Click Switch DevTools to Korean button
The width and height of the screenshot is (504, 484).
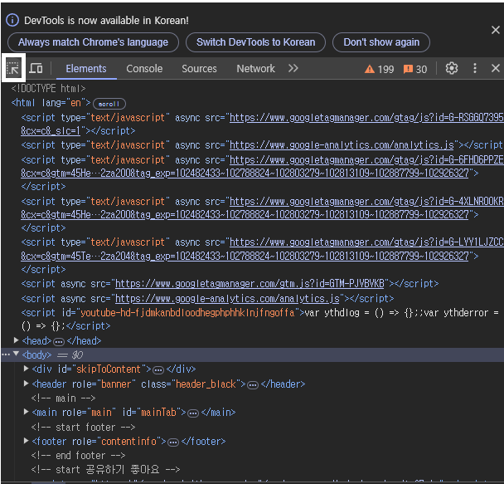pos(256,42)
